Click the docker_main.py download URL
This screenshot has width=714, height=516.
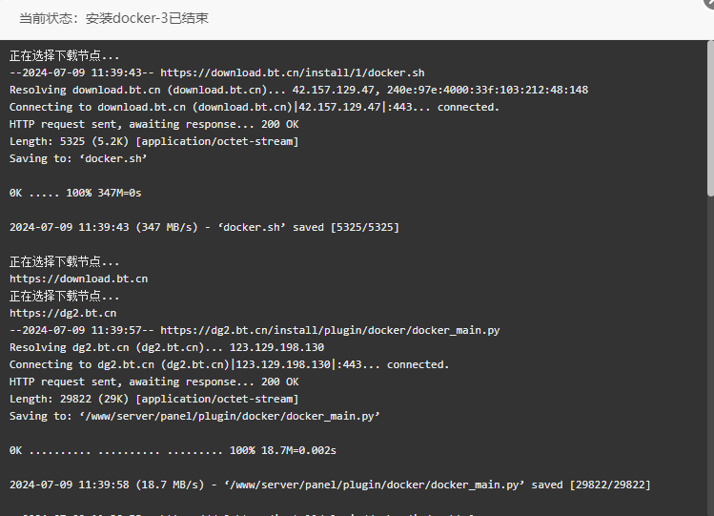(330, 330)
